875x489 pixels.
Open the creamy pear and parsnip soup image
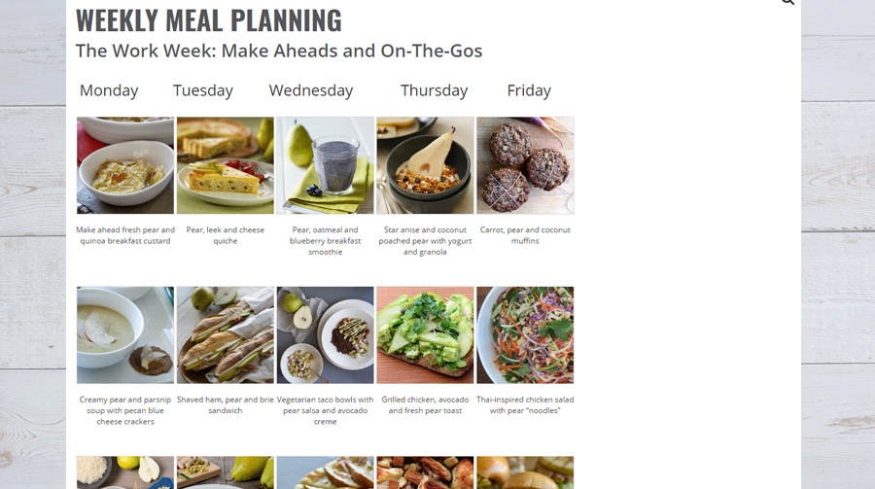[x=125, y=335]
